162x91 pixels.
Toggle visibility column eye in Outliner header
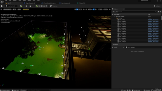[x=113, y=14]
